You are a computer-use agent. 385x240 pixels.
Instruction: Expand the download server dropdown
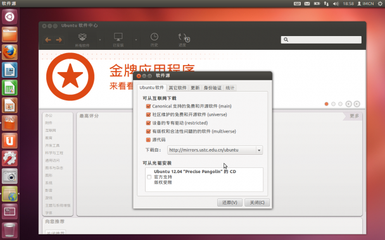pos(259,150)
